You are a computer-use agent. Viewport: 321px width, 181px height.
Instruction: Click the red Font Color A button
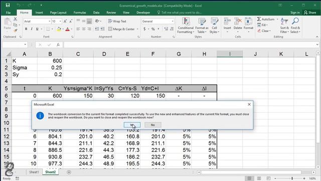coord(67,29)
